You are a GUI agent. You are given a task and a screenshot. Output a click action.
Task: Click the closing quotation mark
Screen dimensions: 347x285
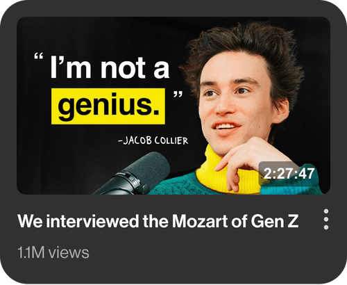click(178, 95)
